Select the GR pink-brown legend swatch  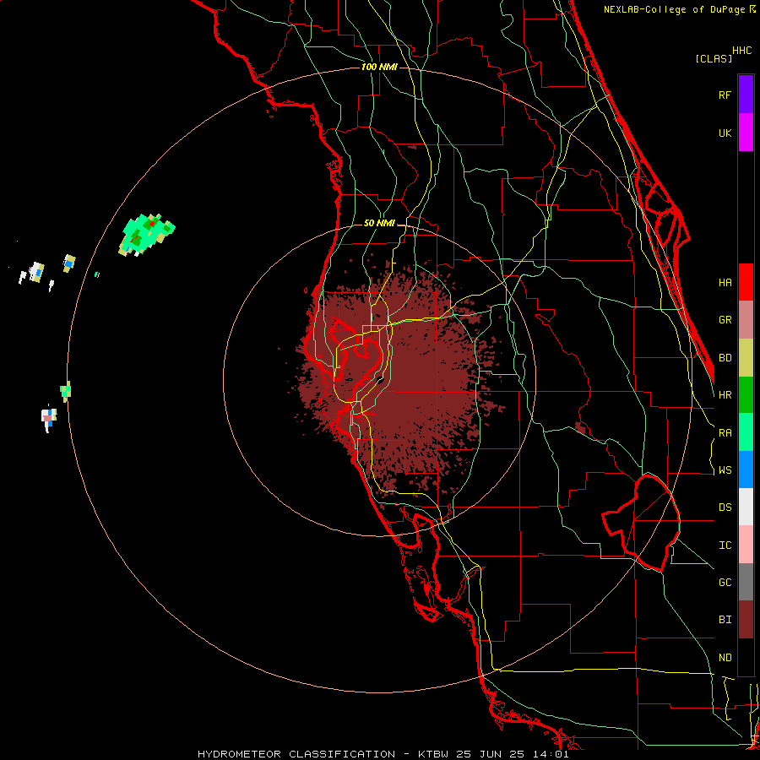tap(746, 319)
